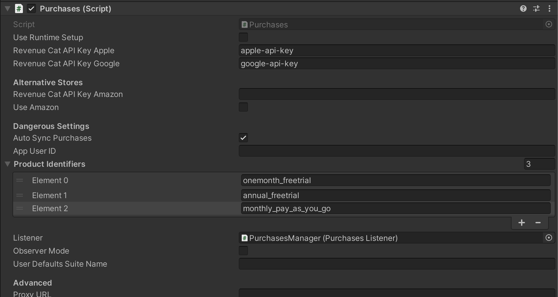Collapse the Product Identifiers list
Screen dimensions: 558x297
pos(8,164)
